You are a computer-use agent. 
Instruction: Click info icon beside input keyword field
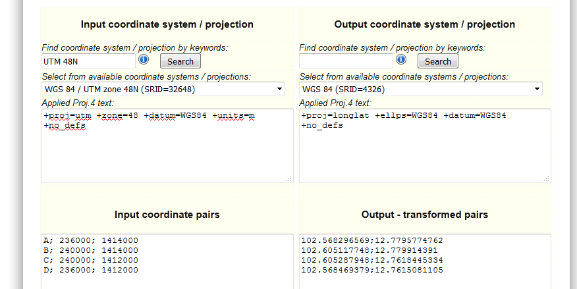coord(144,60)
